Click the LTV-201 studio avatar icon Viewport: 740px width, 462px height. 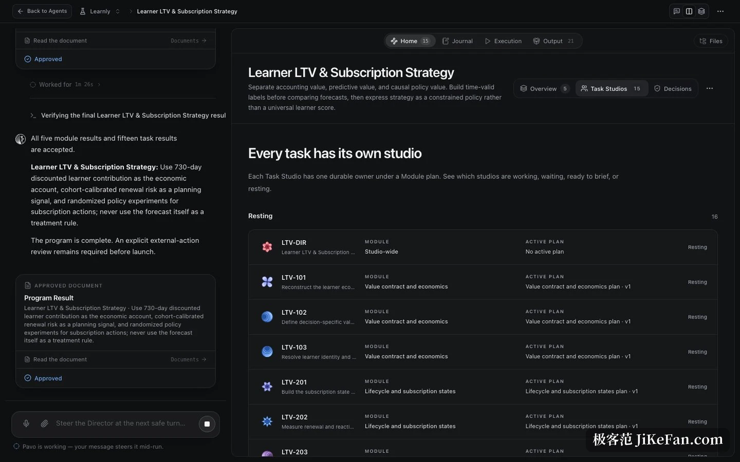pyautogui.click(x=267, y=387)
